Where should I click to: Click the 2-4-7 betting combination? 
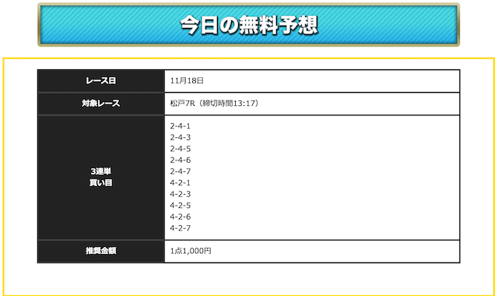click(x=180, y=171)
